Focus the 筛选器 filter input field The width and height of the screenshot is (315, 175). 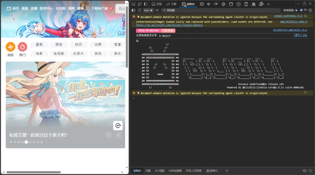click(221, 10)
